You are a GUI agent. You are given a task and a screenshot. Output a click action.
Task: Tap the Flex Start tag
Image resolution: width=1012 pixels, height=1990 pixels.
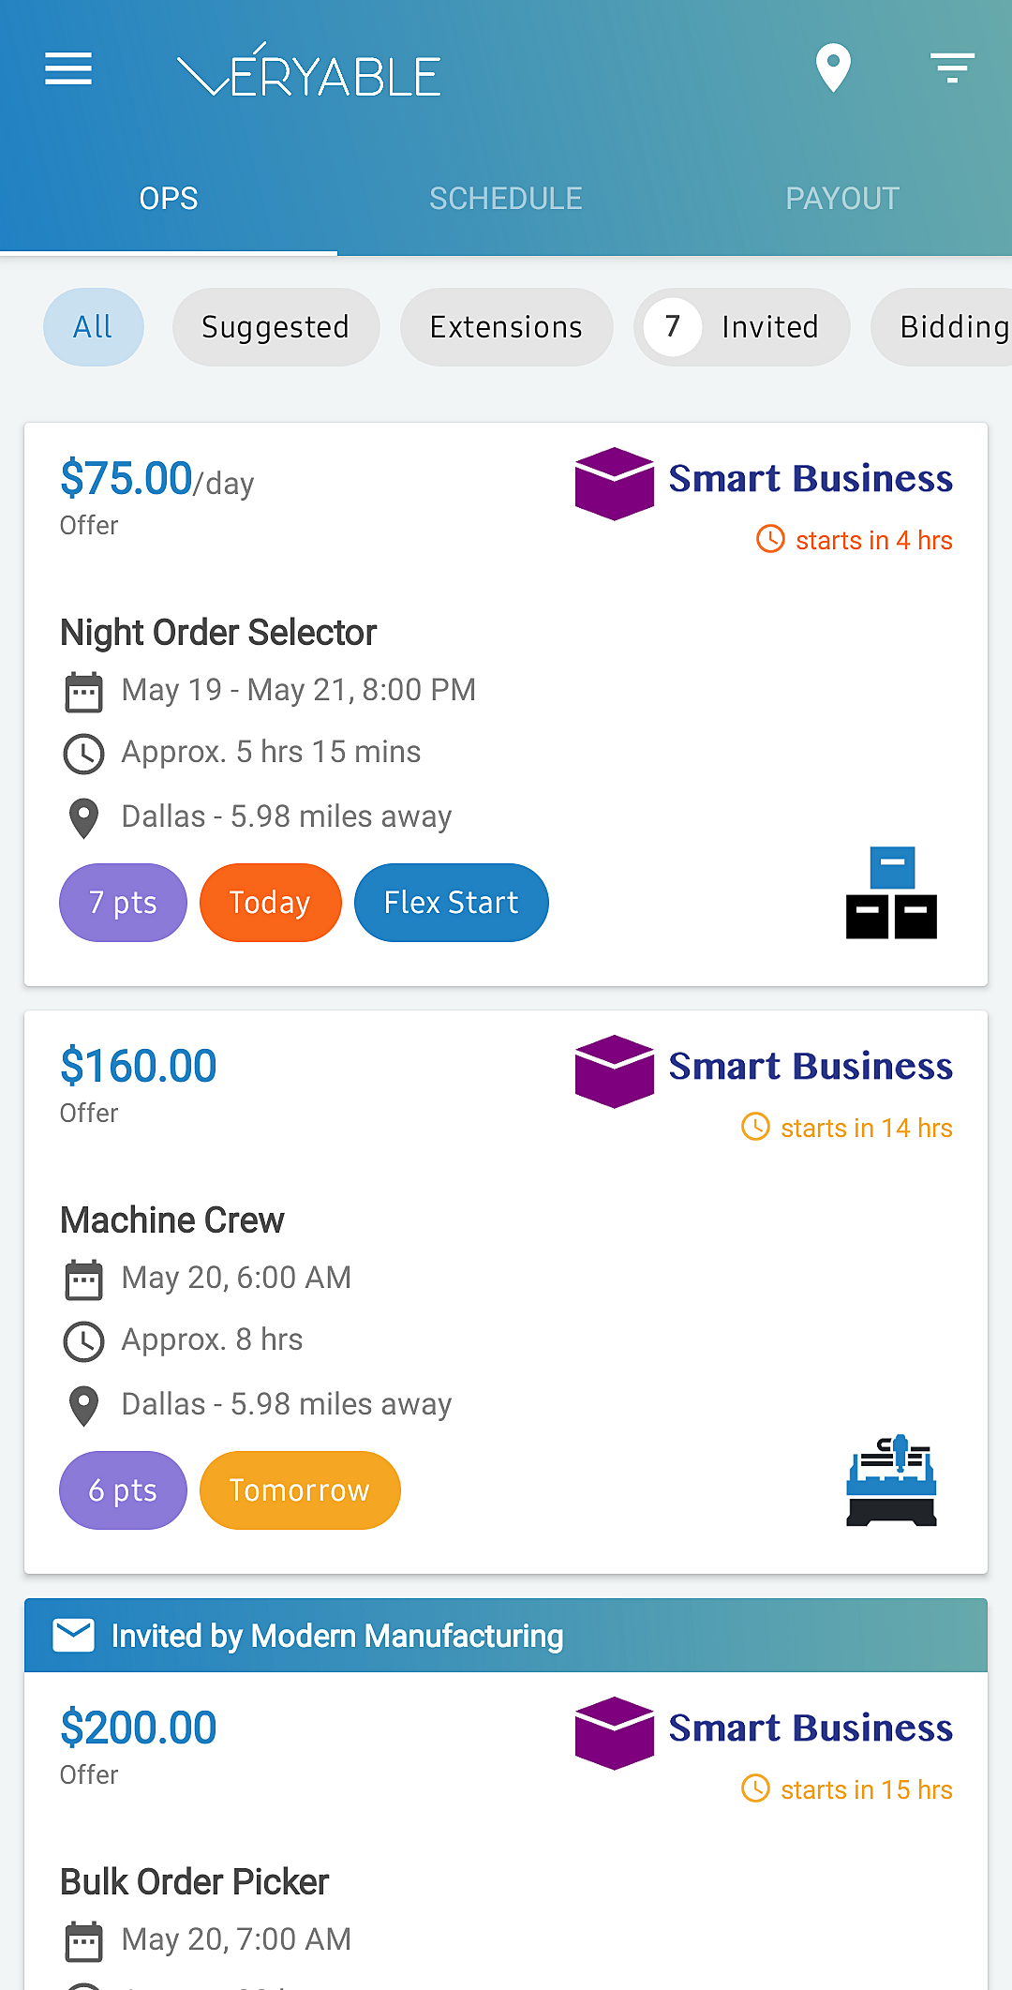click(x=451, y=903)
